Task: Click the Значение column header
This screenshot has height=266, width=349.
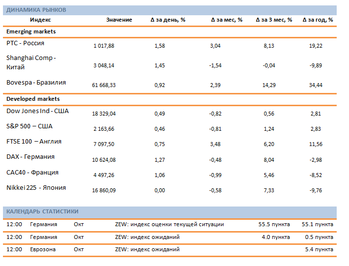Action: [119, 20]
